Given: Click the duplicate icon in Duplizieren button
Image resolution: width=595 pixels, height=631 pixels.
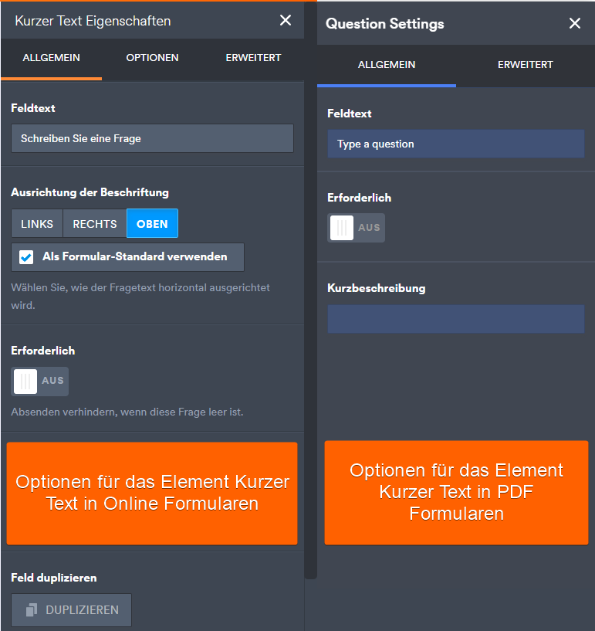Looking at the screenshot, I should 32,610.
